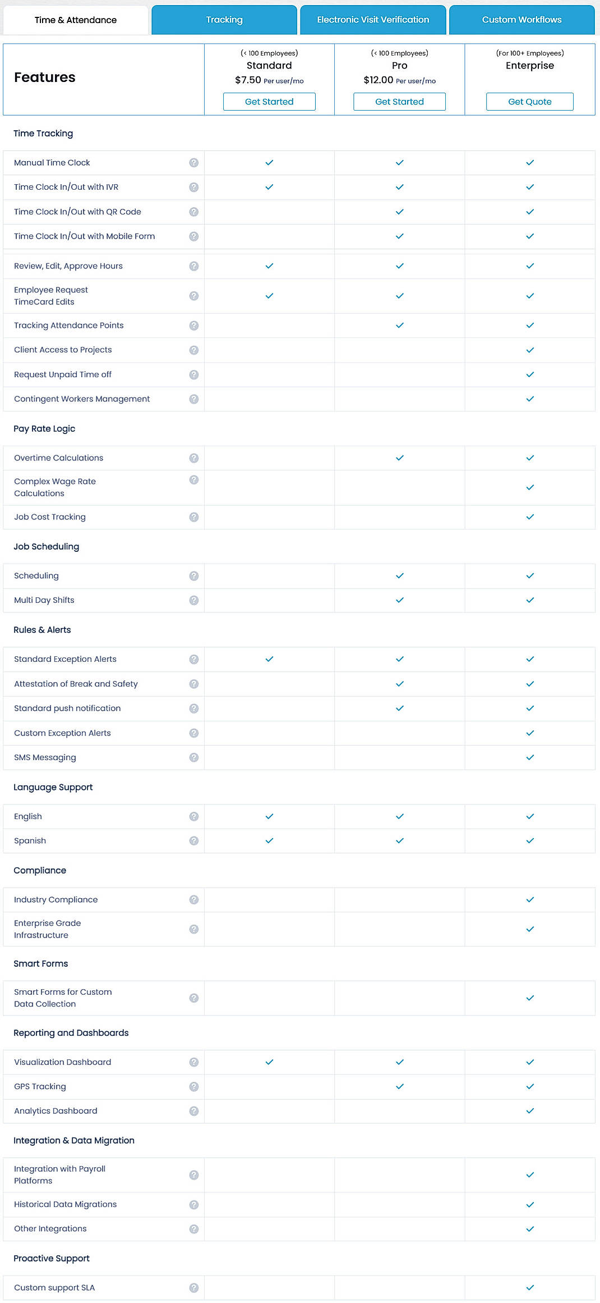Click the Pay Rate Logic section heading
Screen dimensions: 600x1303
45,428
